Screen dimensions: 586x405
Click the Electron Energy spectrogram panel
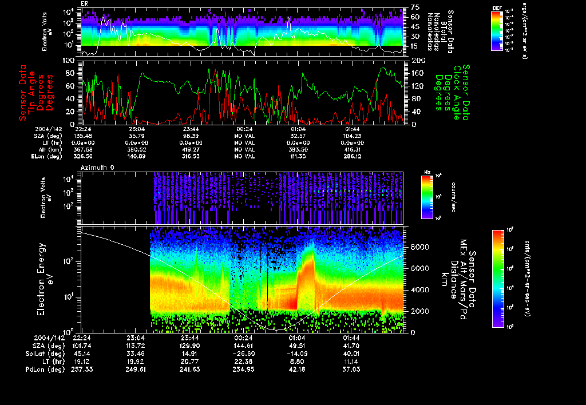(243, 279)
